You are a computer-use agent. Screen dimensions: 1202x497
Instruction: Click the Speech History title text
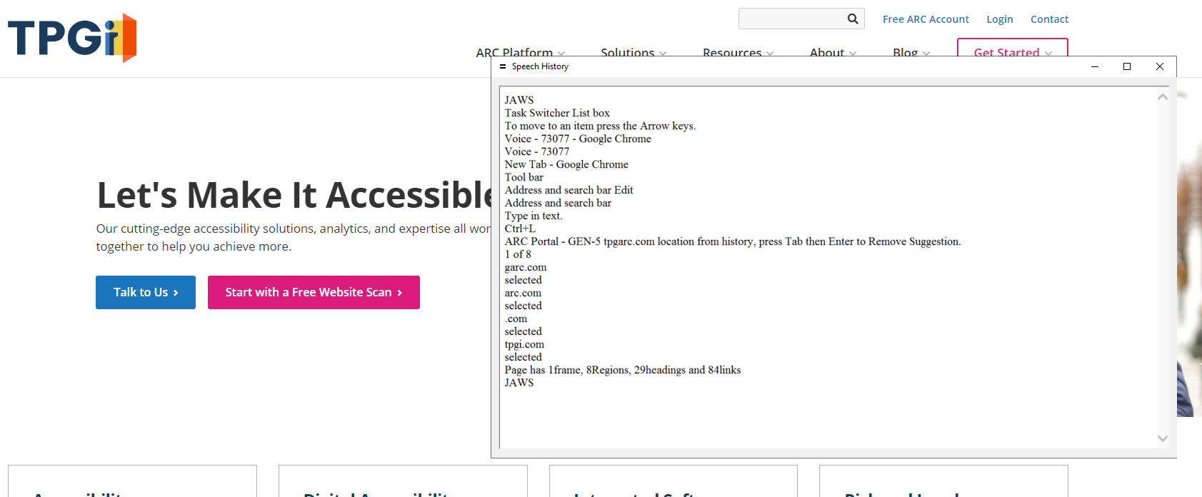click(540, 66)
